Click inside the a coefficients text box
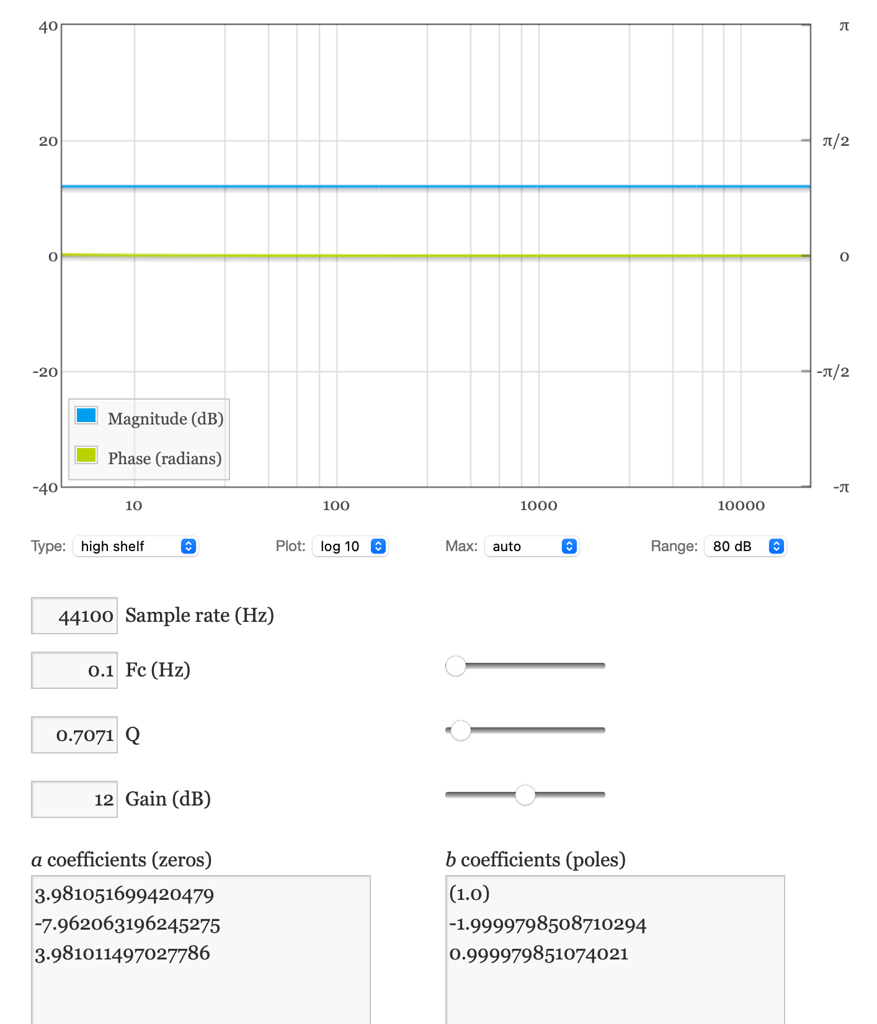 pyautogui.click(x=201, y=950)
